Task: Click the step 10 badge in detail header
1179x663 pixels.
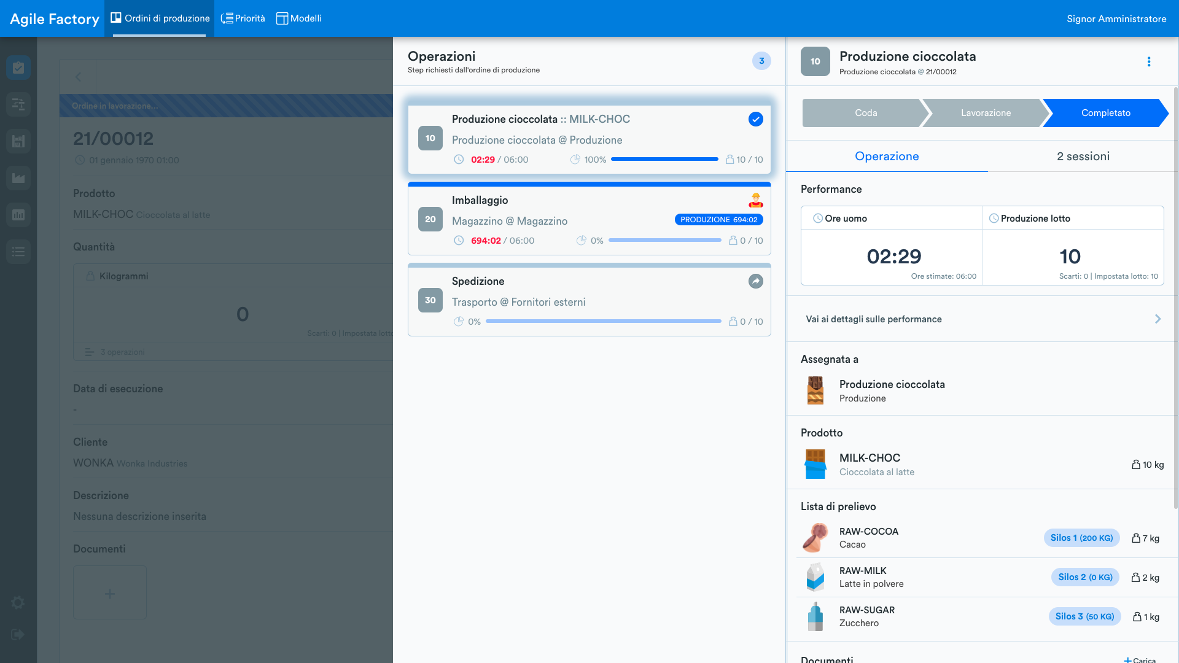Action: (x=815, y=61)
